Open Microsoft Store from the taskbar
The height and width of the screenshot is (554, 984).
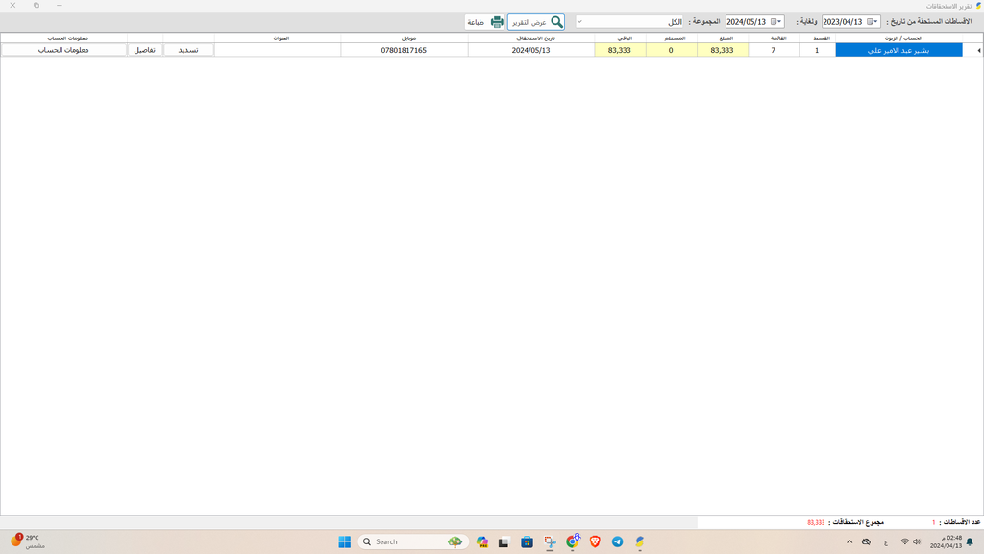[527, 542]
